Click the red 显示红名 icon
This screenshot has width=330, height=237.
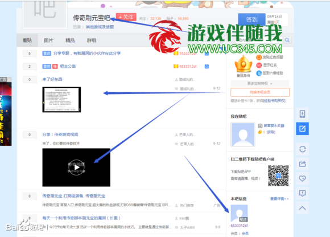pyautogui.click(x=259, y=65)
